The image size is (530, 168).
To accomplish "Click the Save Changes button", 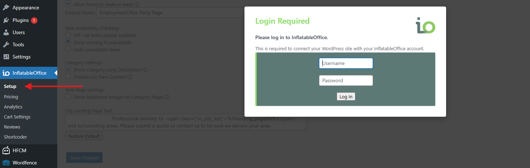I will tap(85, 158).
